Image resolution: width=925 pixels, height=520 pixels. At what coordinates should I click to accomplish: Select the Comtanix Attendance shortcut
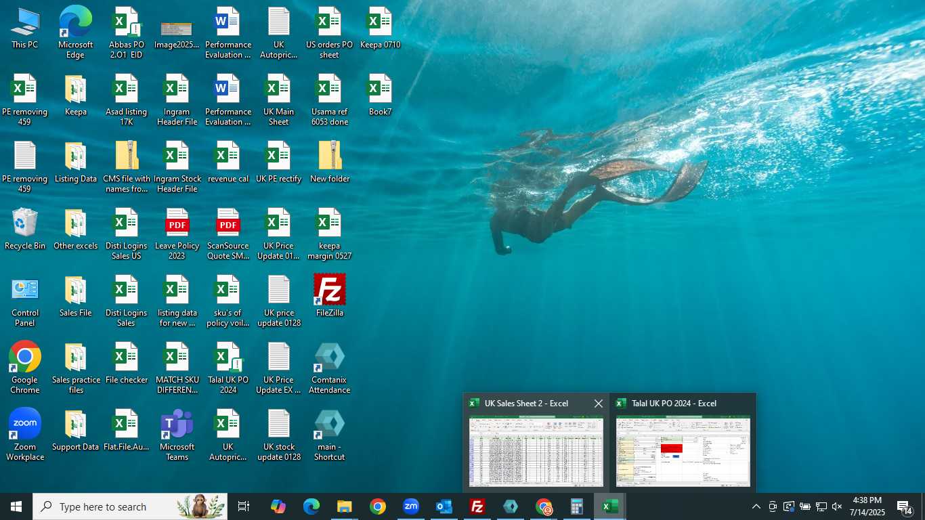329,368
